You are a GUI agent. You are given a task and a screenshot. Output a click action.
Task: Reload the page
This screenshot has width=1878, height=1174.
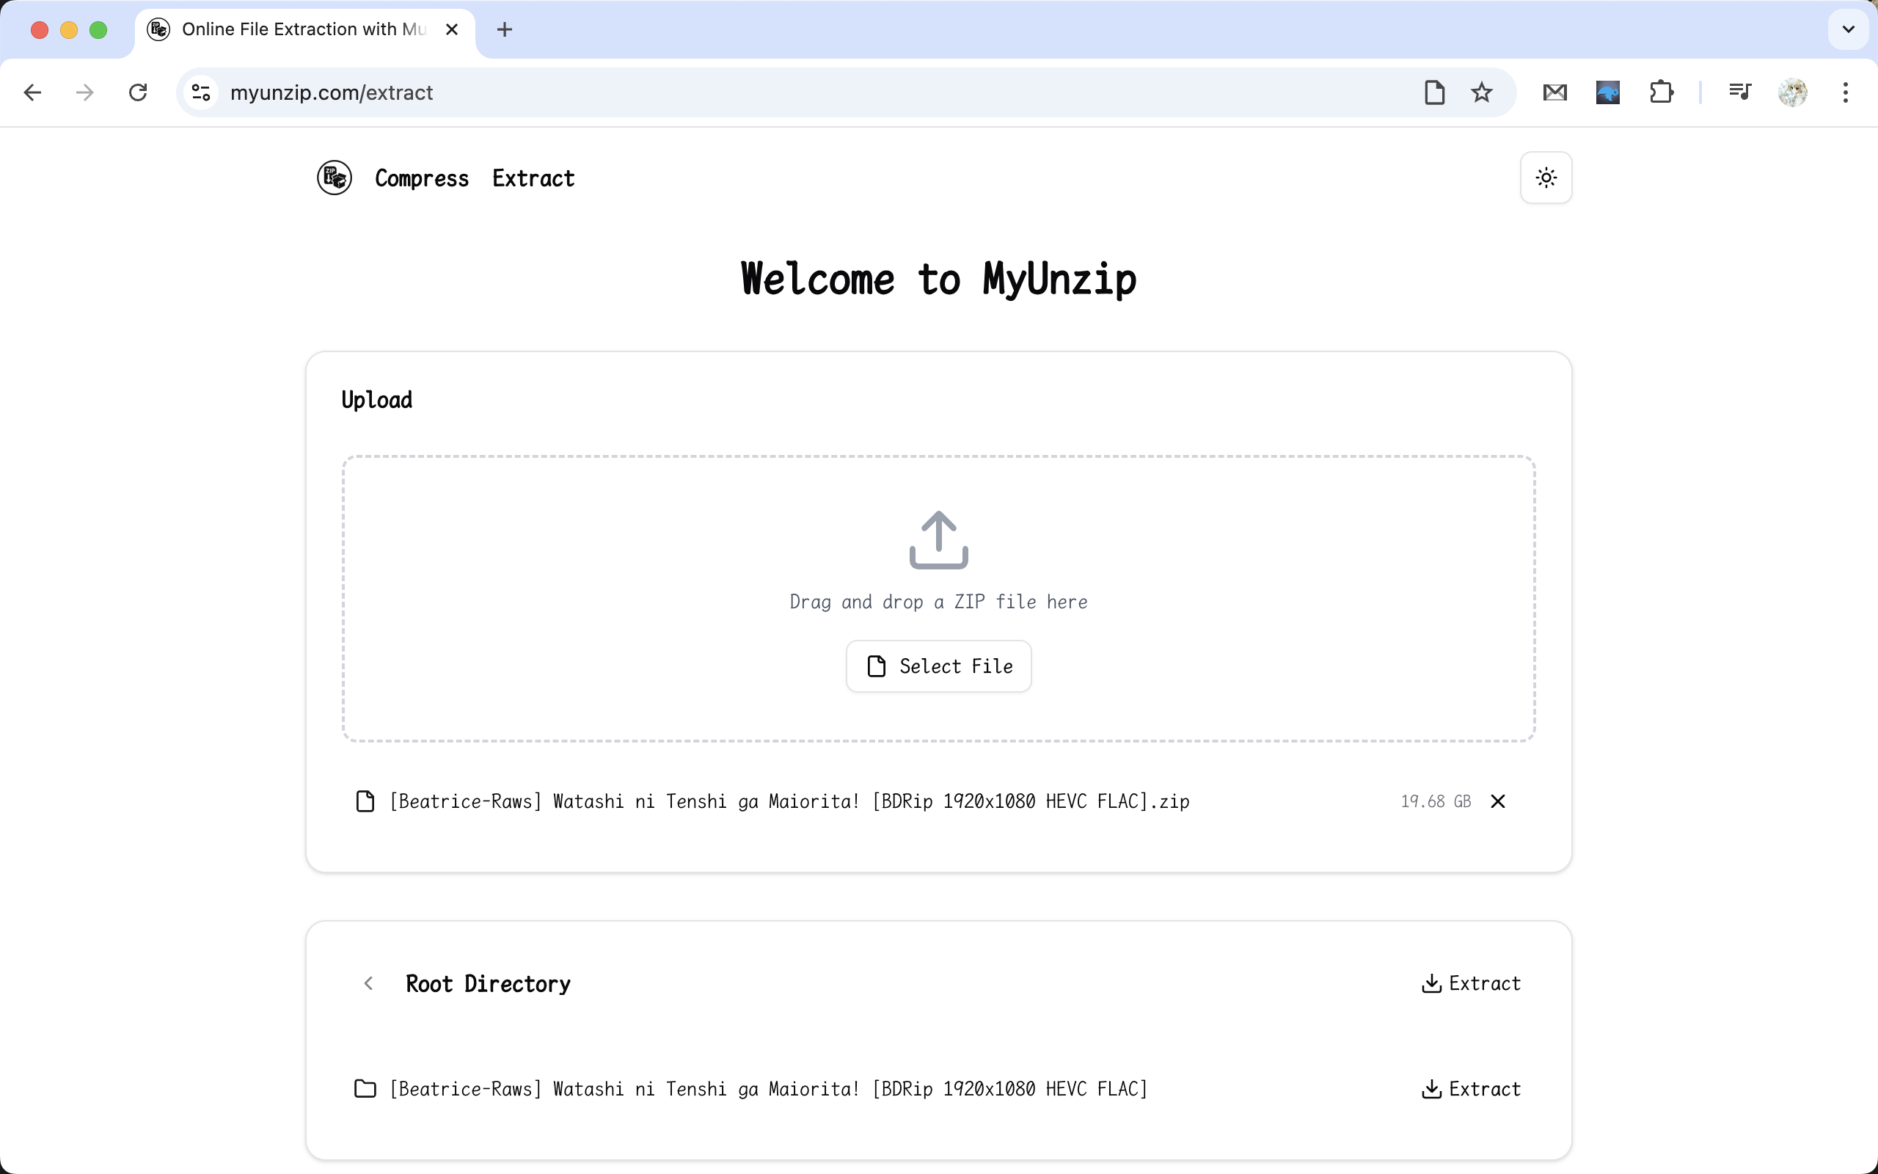pyautogui.click(x=138, y=92)
